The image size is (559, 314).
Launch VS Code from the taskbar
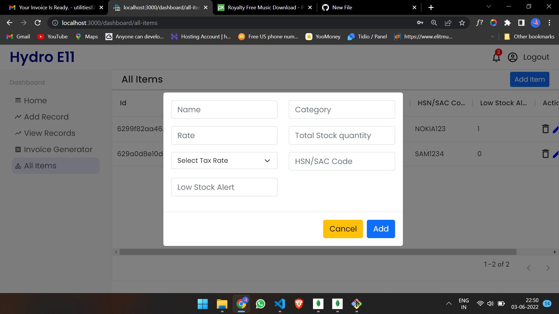click(x=279, y=304)
